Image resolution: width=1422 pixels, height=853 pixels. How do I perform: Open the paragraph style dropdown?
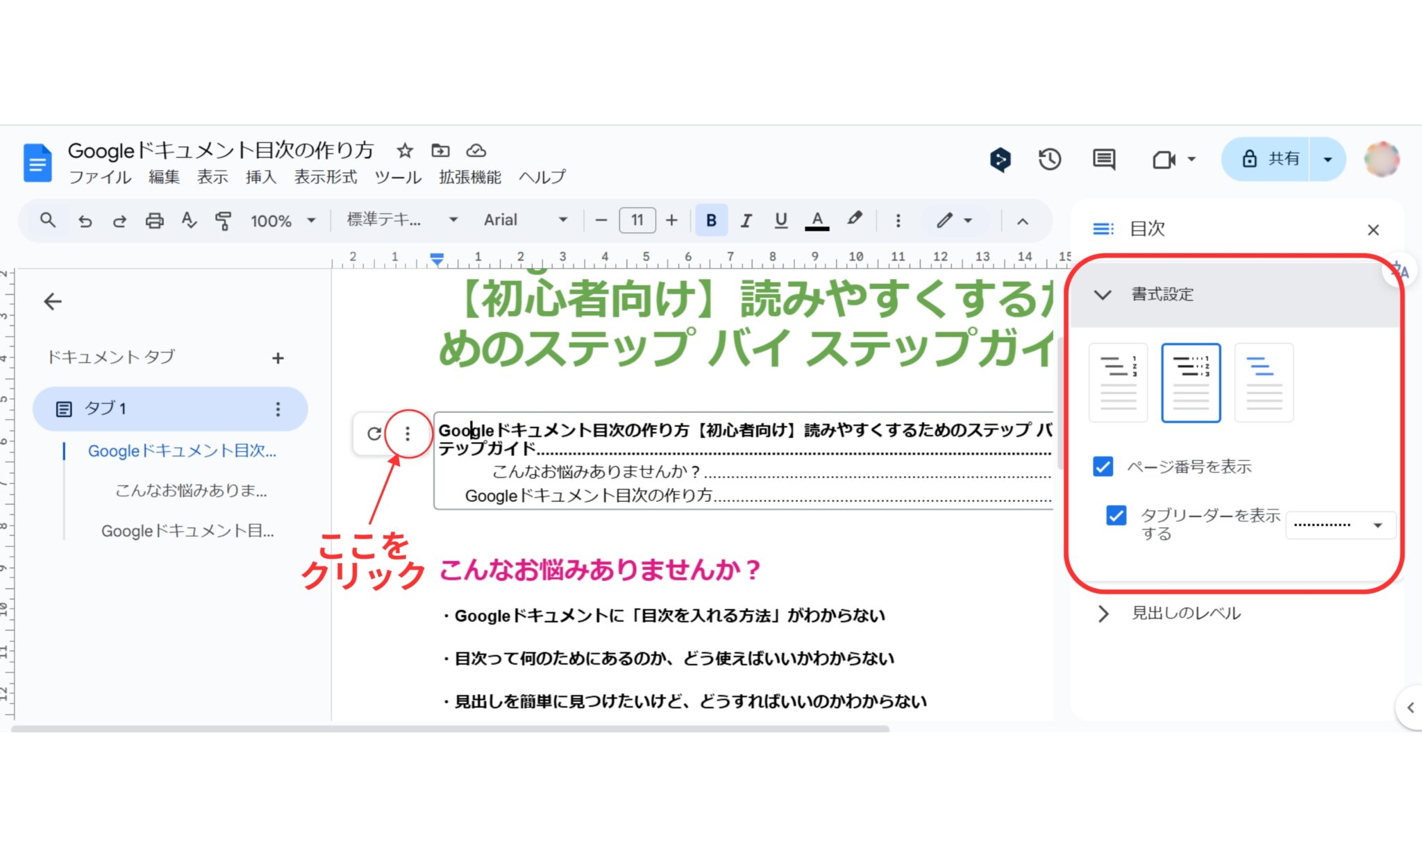(402, 220)
